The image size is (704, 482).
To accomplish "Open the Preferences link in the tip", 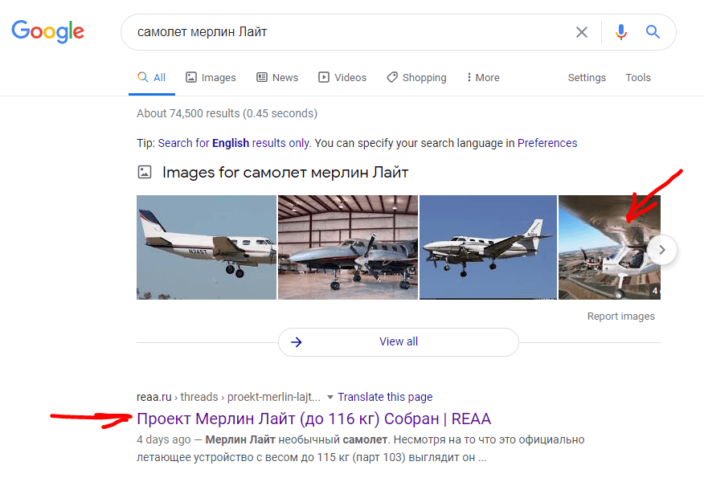I will [x=547, y=142].
